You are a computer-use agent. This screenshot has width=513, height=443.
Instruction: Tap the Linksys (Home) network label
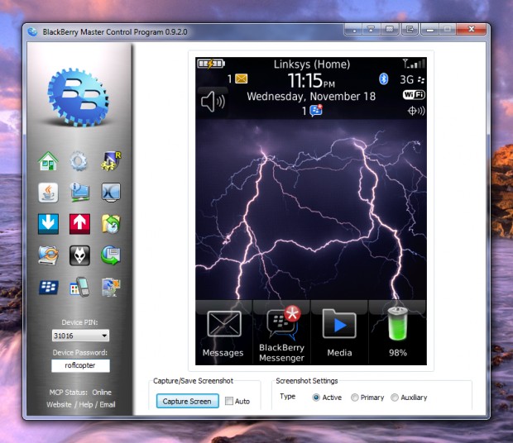[312, 64]
